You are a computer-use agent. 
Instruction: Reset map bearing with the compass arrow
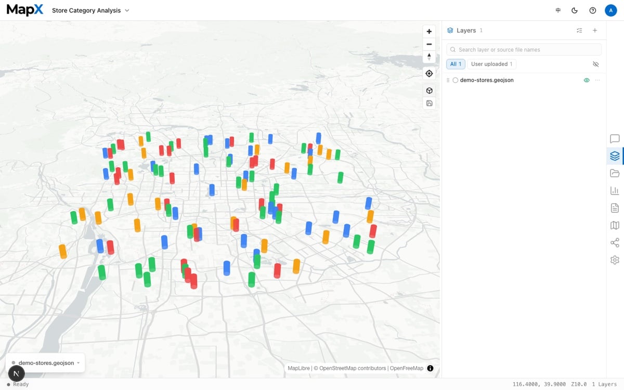pos(429,57)
